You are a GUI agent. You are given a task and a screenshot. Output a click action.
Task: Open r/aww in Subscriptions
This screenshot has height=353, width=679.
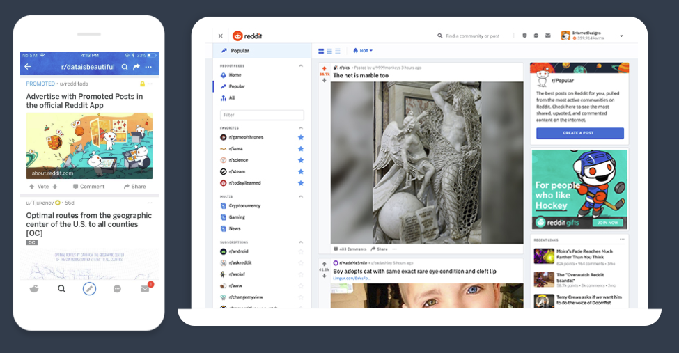pos(231,286)
